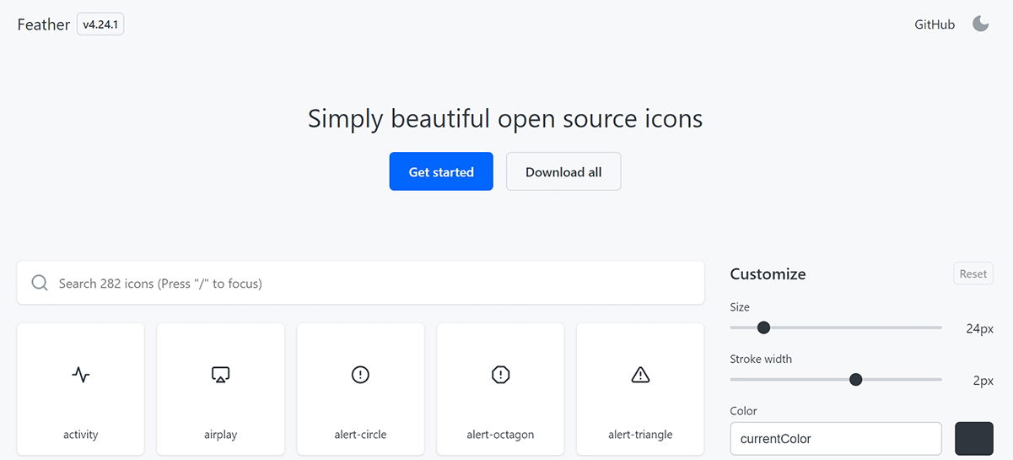Open the dark color swatch picker
1013x460 pixels.
[x=974, y=439]
